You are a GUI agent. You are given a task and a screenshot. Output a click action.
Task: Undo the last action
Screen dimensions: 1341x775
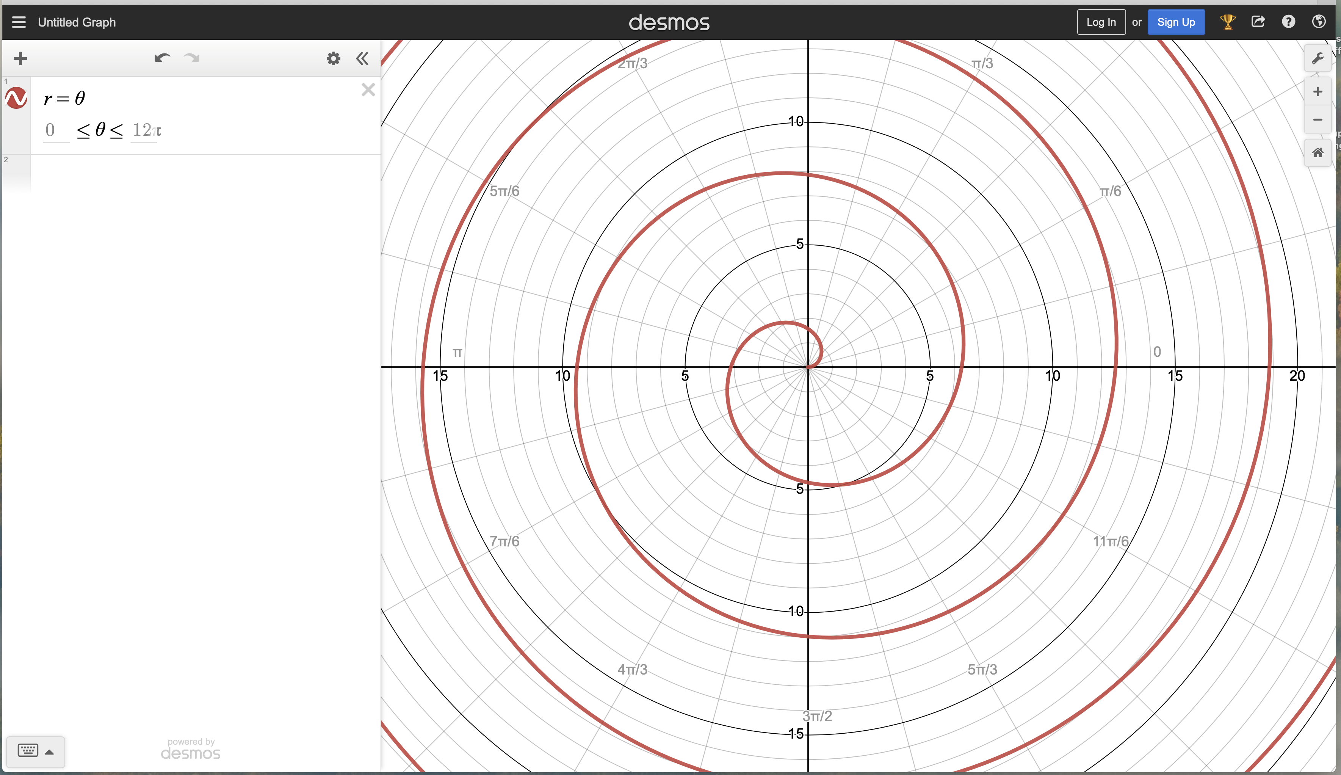pyautogui.click(x=162, y=58)
